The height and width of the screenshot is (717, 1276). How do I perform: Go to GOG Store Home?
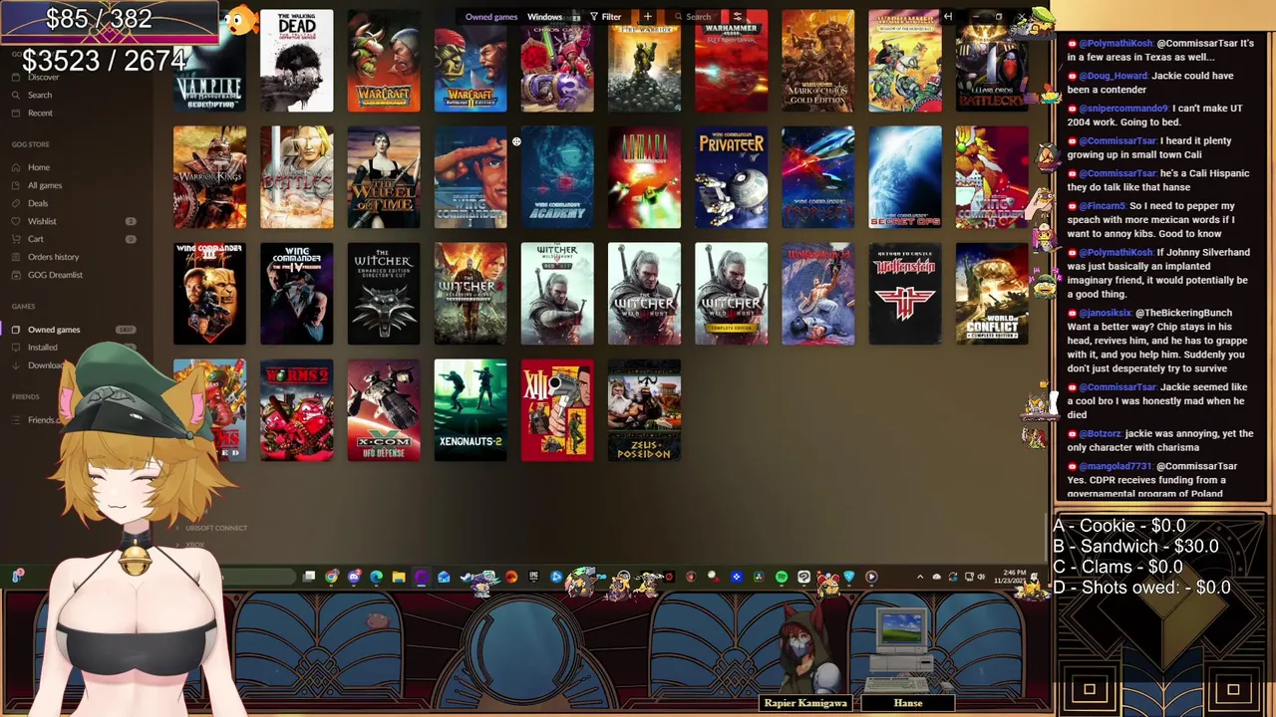[x=39, y=167]
